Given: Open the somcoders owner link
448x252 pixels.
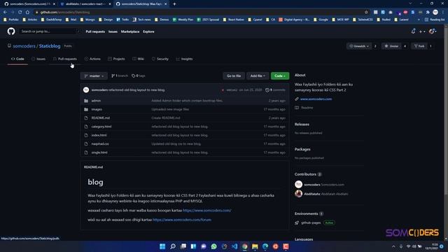Looking at the screenshot, I should click(24, 46).
